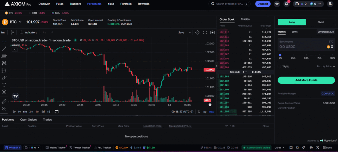Select the ruler measure tool

[x=4, y=101]
